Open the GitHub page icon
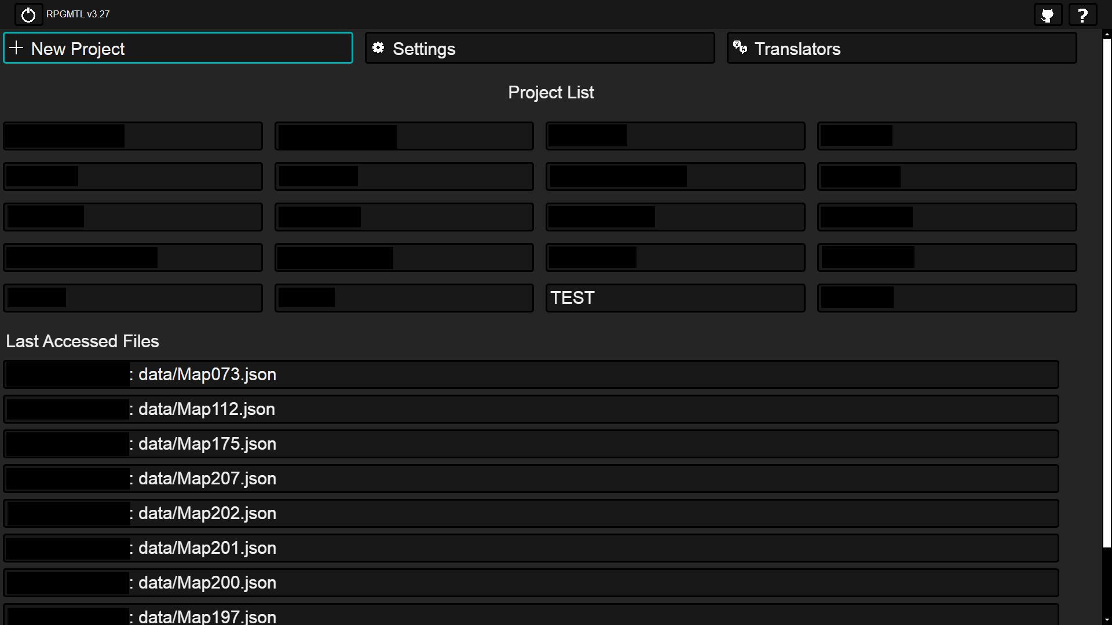 1047,15
